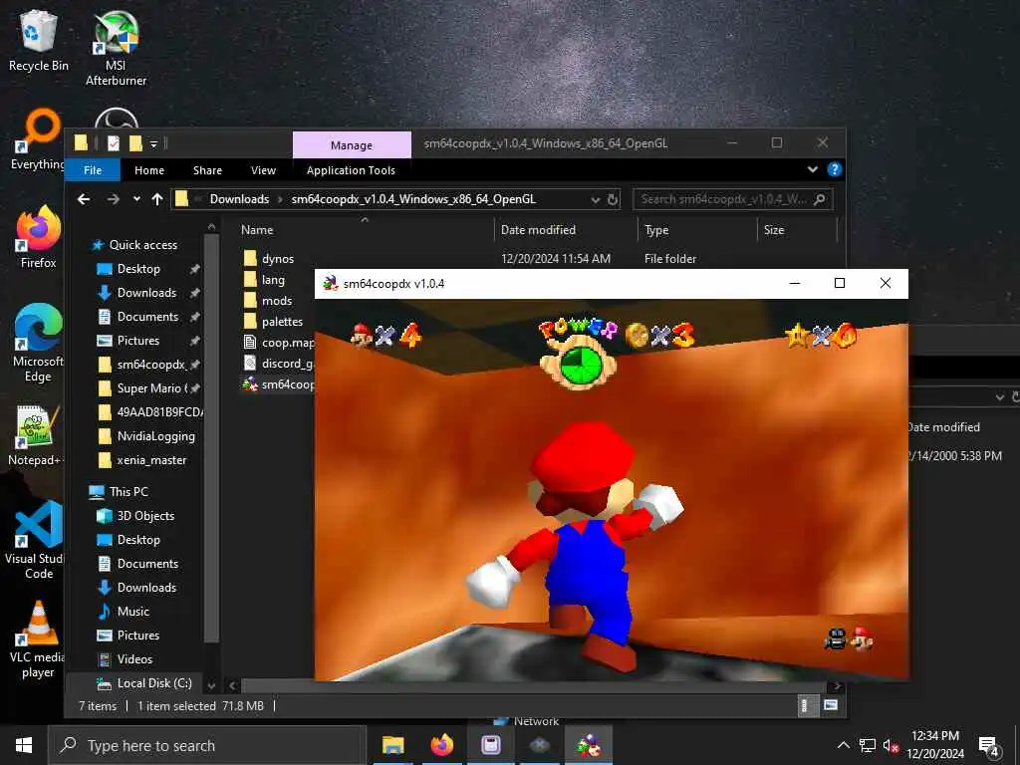Open the File tab in ribbon
This screenshot has height=765, width=1020.
pyautogui.click(x=93, y=169)
